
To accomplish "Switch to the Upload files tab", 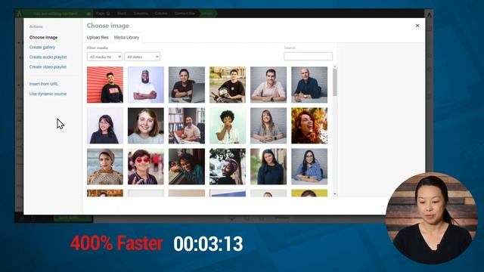I will pyautogui.click(x=98, y=37).
